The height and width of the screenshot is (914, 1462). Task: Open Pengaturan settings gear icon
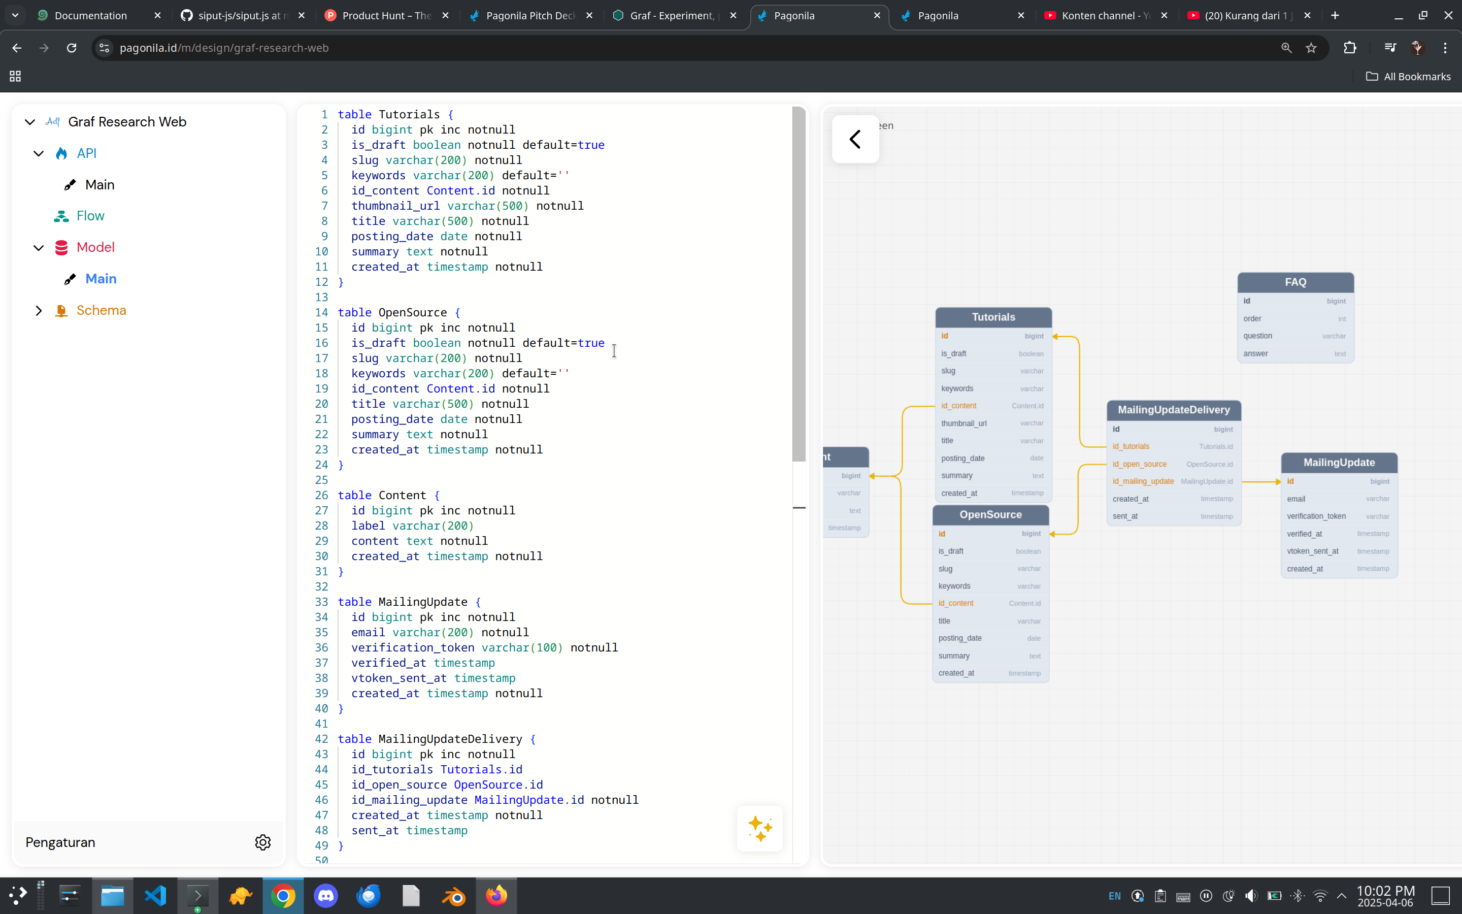[x=263, y=842]
